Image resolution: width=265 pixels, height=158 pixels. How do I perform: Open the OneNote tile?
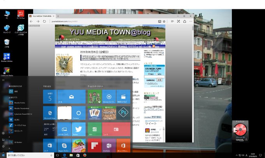pos(109,146)
